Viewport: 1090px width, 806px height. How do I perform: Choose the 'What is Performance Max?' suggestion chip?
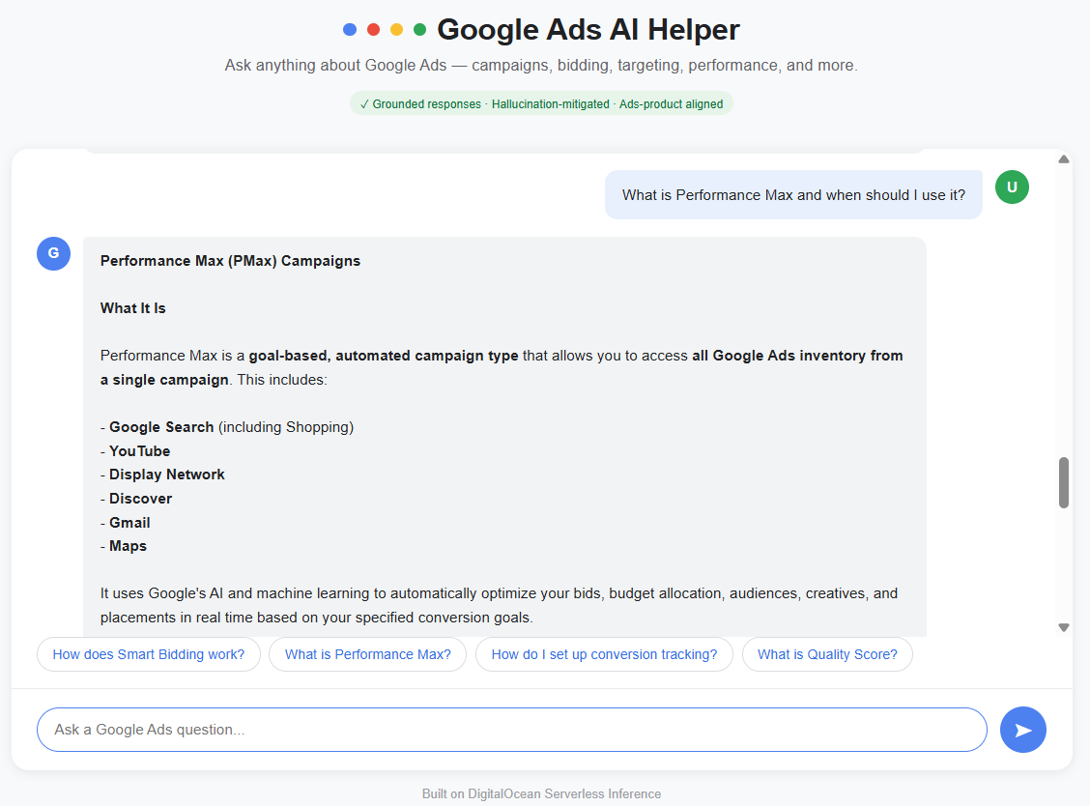click(368, 654)
